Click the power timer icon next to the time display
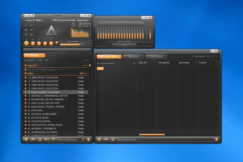The image size is (243, 162). point(74,25)
